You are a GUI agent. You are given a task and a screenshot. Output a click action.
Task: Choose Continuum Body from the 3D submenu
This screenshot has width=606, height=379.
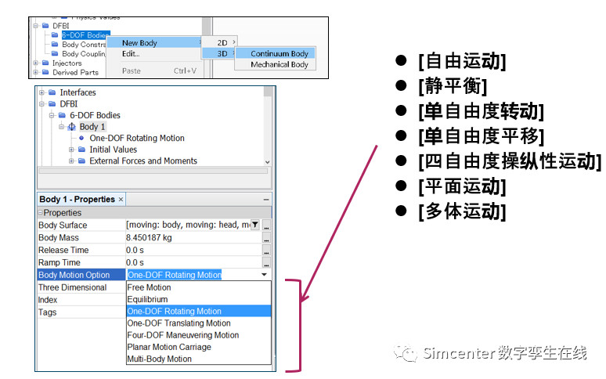(x=279, y=54)
